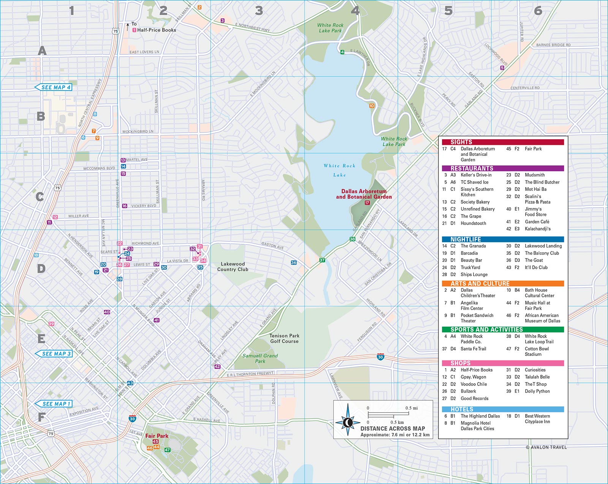
Task: Click legend entry Lakewood Landing
Action: pyautogui.click(x=543, y=246)
